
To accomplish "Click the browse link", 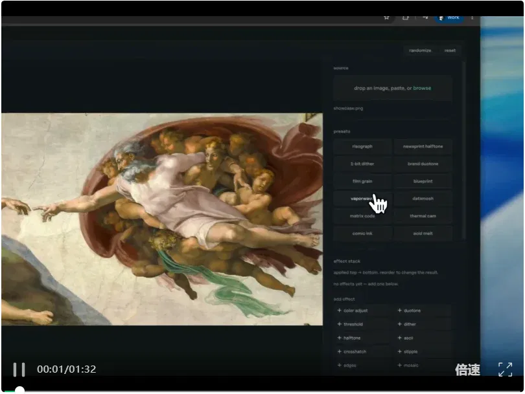I will (x=422, y=88).
